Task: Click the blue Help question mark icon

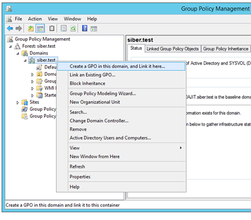Action: [x=85, y=29]
